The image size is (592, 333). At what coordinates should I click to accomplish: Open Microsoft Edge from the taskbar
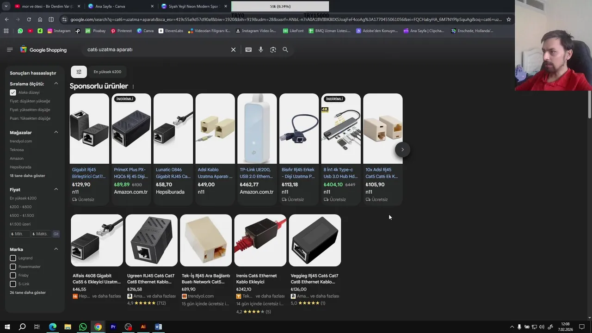(53, 327)
